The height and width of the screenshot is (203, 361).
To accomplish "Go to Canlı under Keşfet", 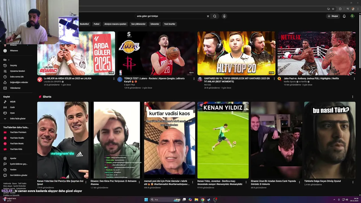I will point(17,107).
